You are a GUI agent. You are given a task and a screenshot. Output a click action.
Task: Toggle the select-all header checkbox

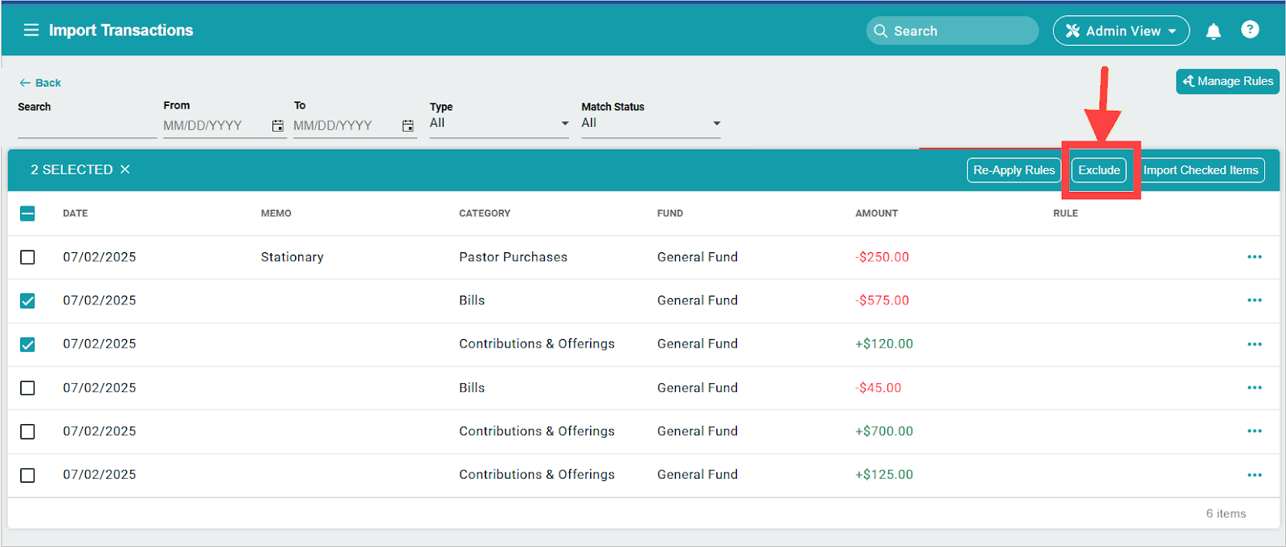click(27, 214)
